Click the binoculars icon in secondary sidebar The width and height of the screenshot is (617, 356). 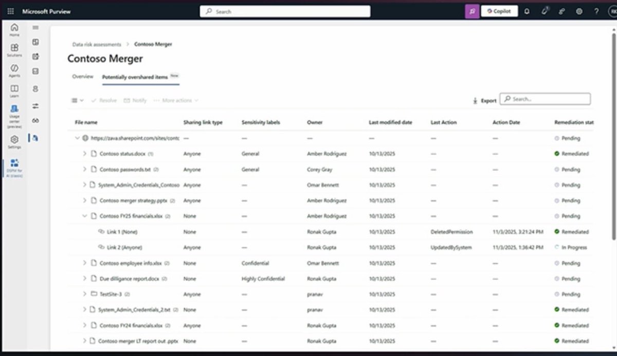point(35,121)
